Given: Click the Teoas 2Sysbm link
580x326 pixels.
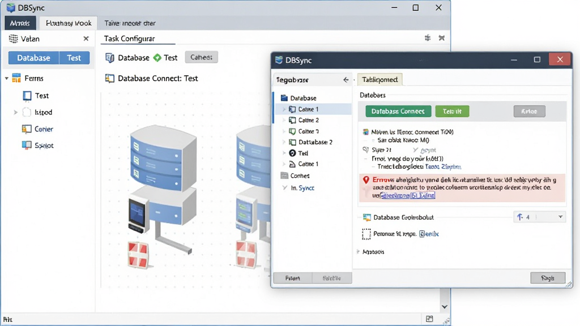Looking at the screenshot, I should [443, 167].
